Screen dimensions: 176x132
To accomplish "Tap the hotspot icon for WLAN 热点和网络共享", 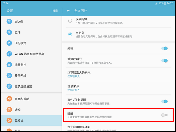I will tap(9, 54).
